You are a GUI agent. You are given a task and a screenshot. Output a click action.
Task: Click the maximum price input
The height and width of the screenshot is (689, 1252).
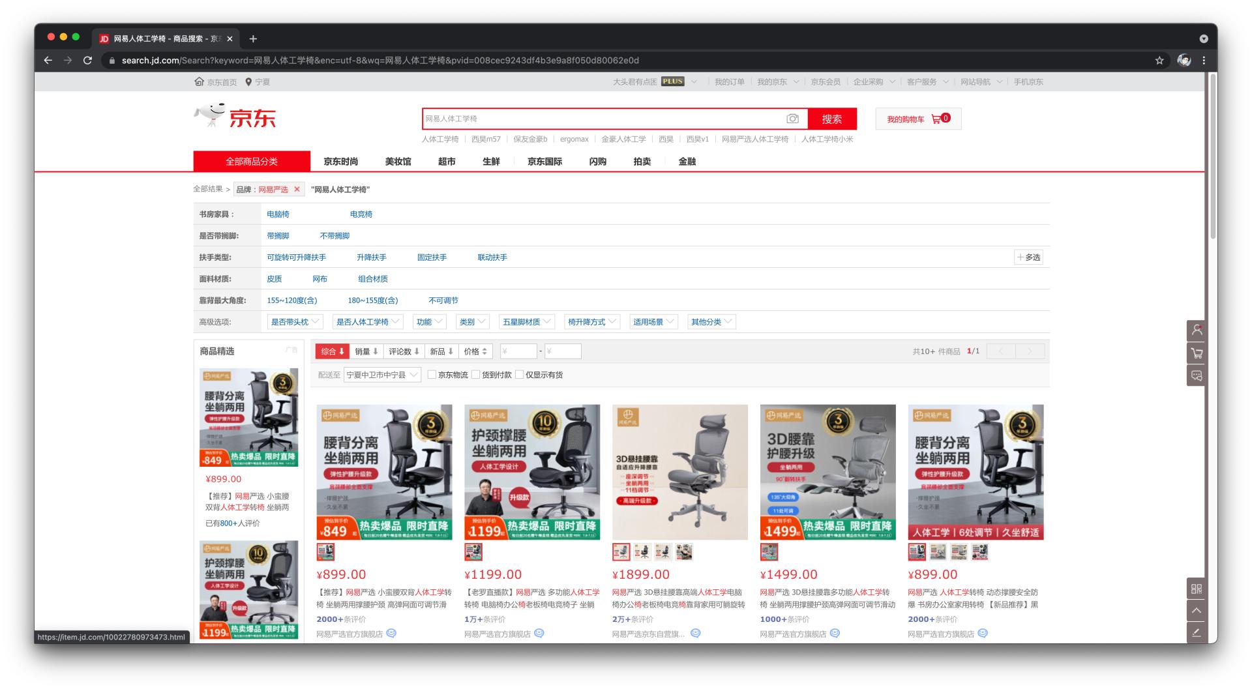point(563,351)
